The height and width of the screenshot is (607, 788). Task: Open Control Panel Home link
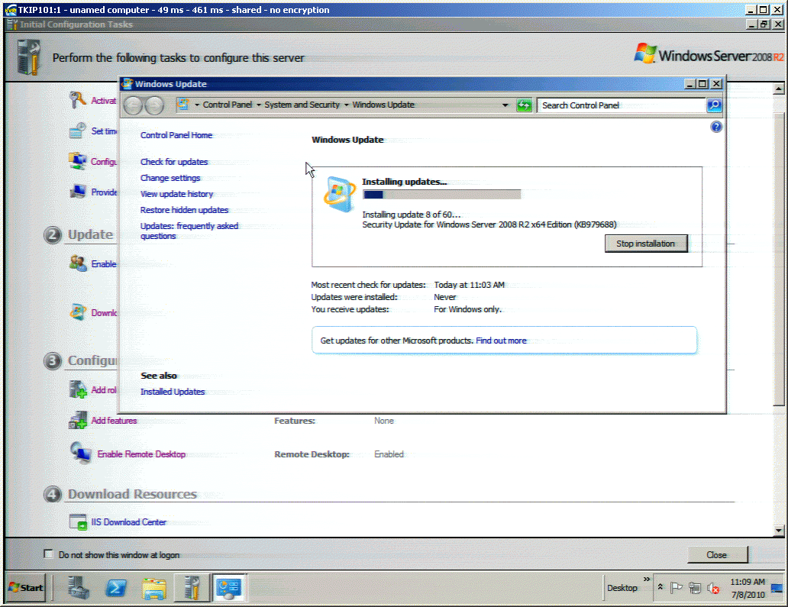pyautogui.click(x=176, y=135)
